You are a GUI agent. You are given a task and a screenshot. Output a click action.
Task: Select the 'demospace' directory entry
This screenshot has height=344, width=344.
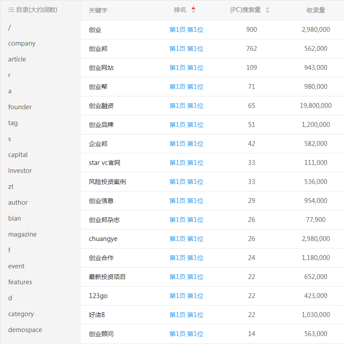(25, 330)
